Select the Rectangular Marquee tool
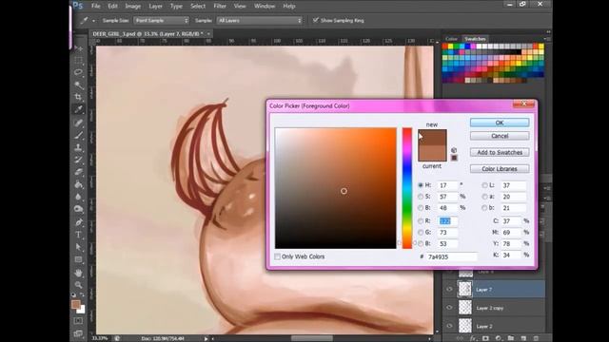The width and height of the screenshot is (609, 342). [79, 61]
